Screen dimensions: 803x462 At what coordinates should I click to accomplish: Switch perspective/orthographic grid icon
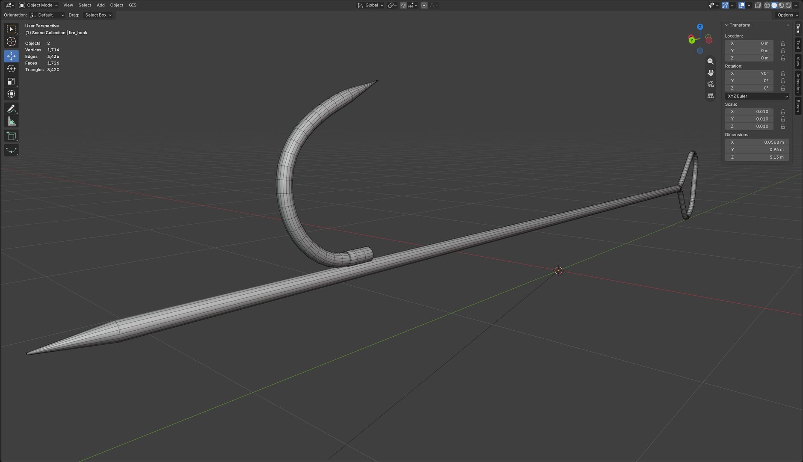711,95
